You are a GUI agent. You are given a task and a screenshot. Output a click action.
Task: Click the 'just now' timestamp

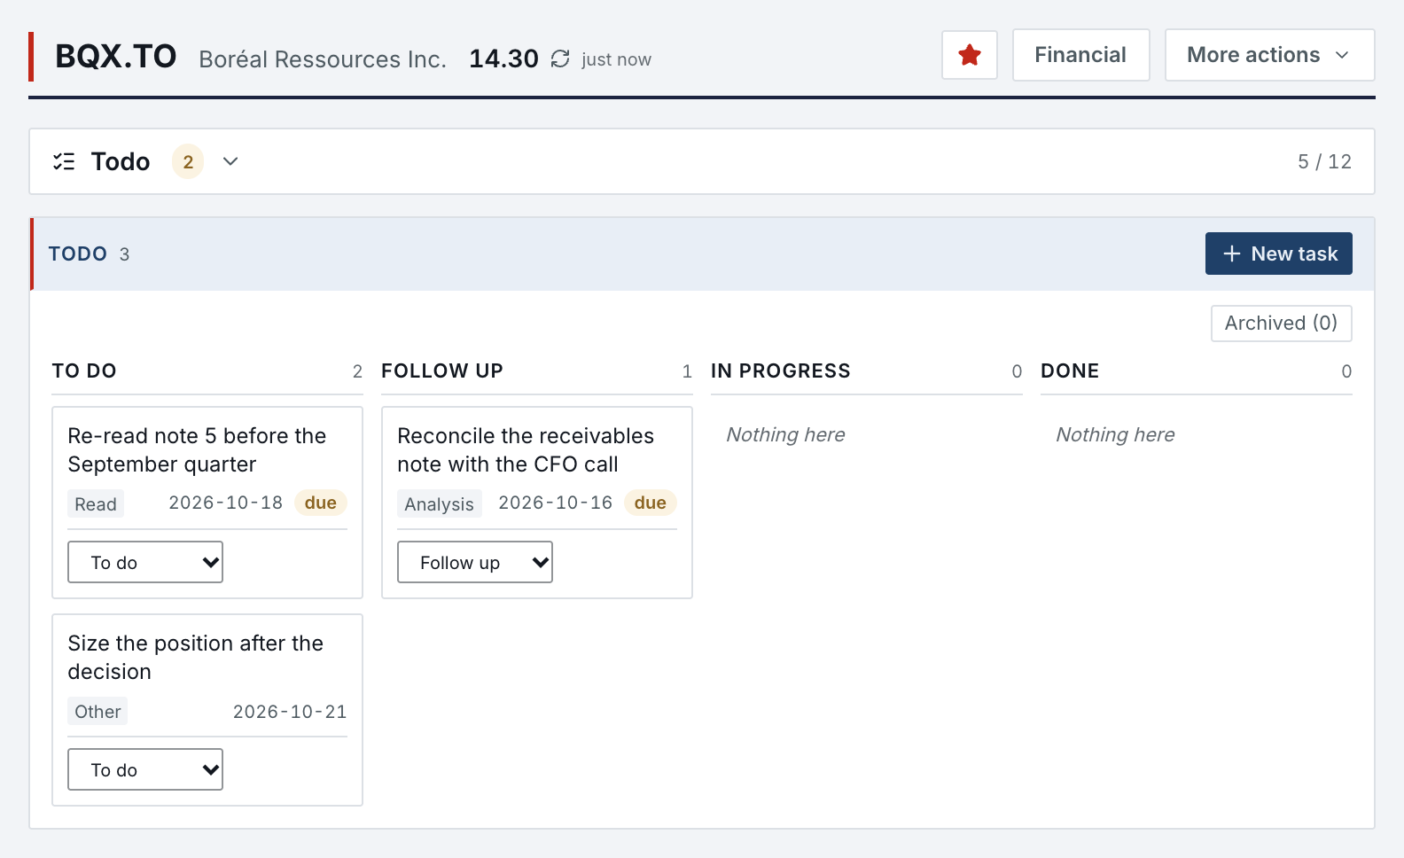[616, 59]
